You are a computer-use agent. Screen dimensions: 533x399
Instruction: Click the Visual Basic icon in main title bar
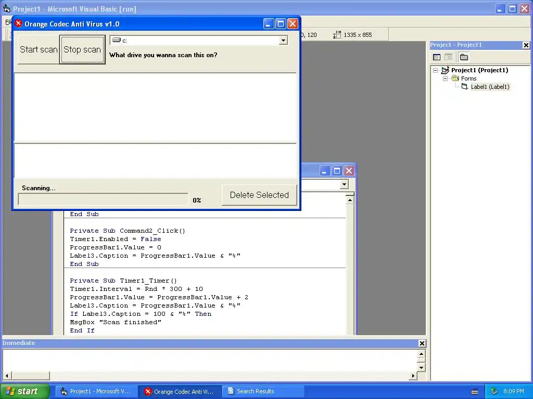point(6,8)
